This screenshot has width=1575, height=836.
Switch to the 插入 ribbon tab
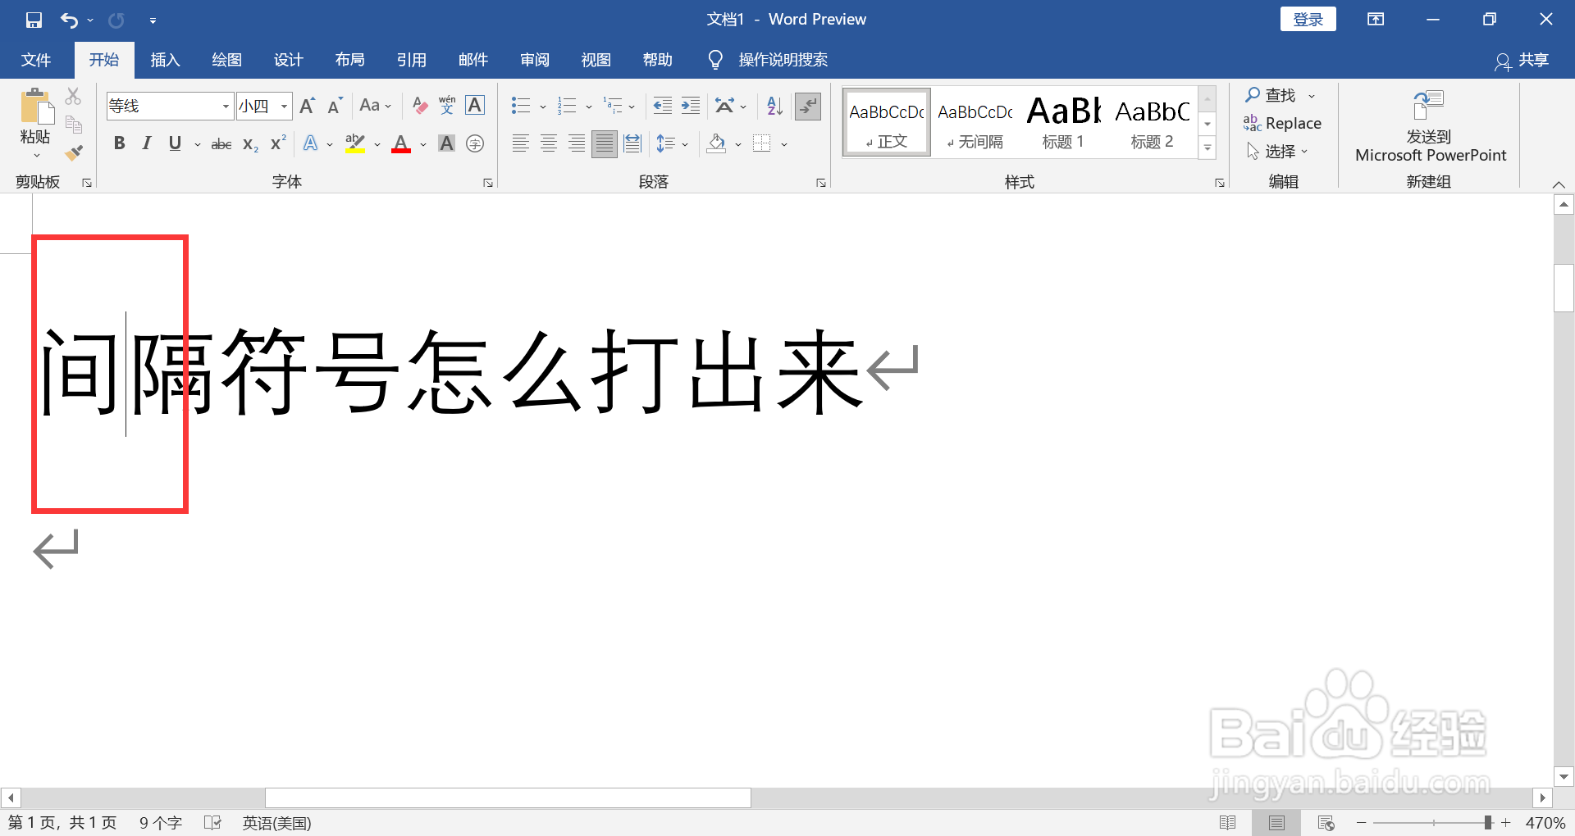pos(164,59)
